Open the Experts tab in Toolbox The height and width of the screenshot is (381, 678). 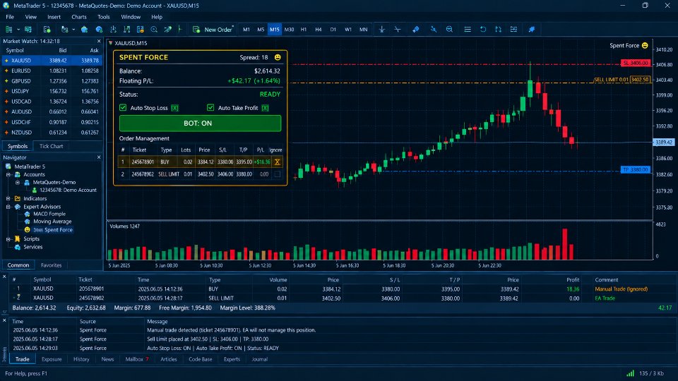tap(232, 359)
